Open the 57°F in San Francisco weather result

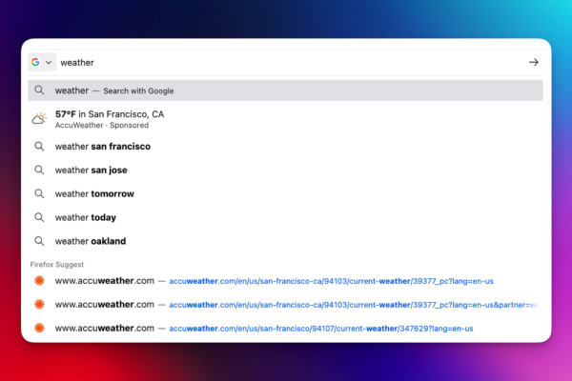click(x=285, y=119)
